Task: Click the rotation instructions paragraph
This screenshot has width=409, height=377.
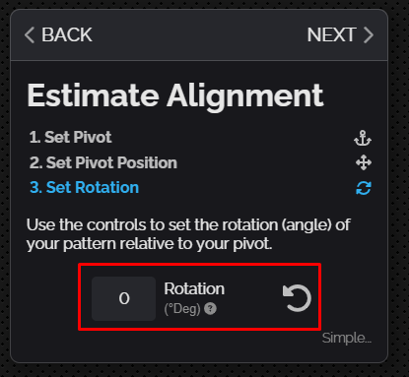Action: point(188,234)
